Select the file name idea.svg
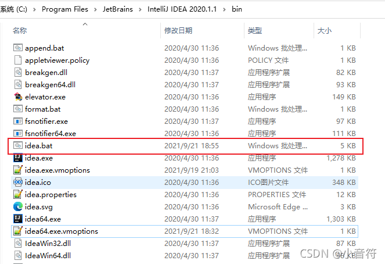Viewport: 385px width, 264px height. pos(39,207)
